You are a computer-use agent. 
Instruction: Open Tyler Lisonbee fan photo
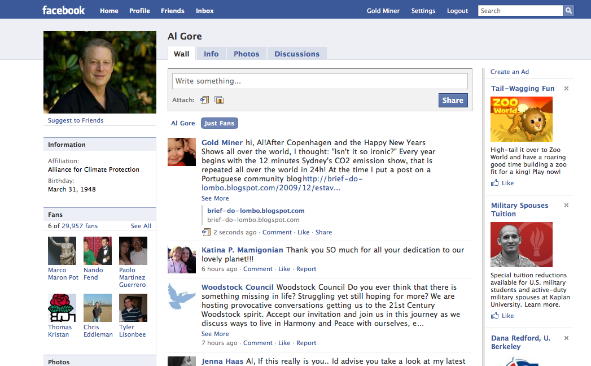pos(133,308)
